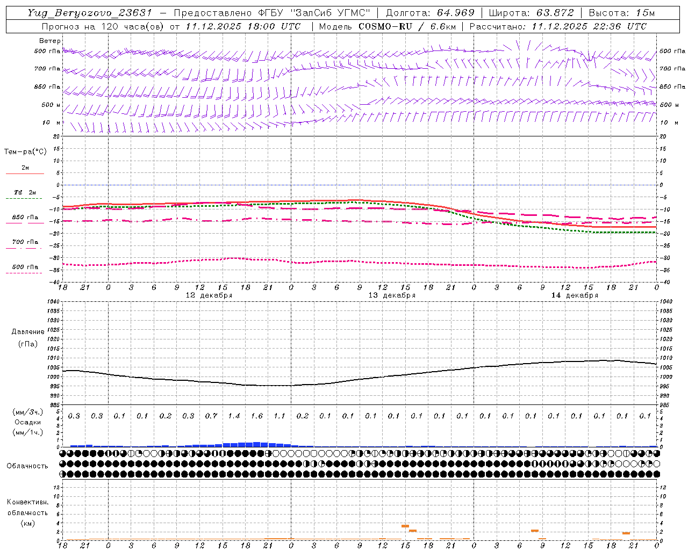The image size is (688, 550).
Task: Click the Td 2м dew point legend entry
Action: 25,192
